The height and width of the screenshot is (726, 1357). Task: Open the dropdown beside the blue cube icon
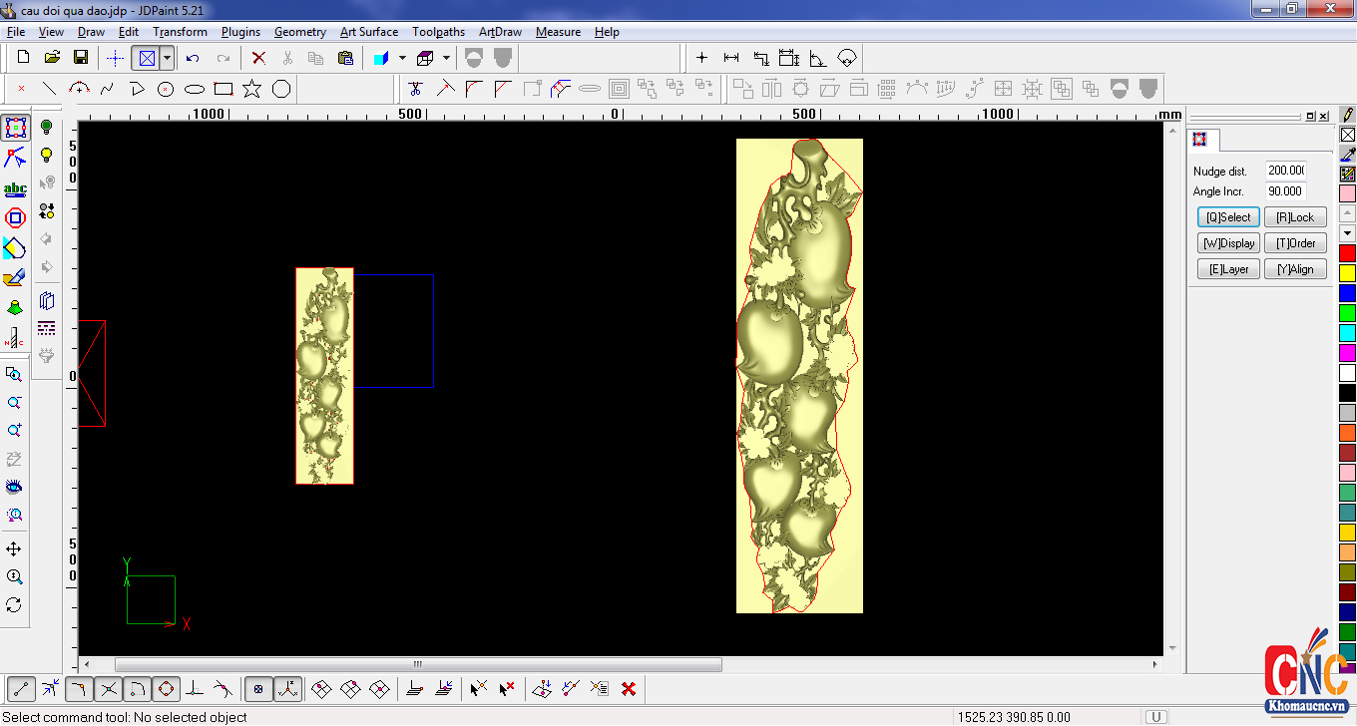click(x=402, y=58)
